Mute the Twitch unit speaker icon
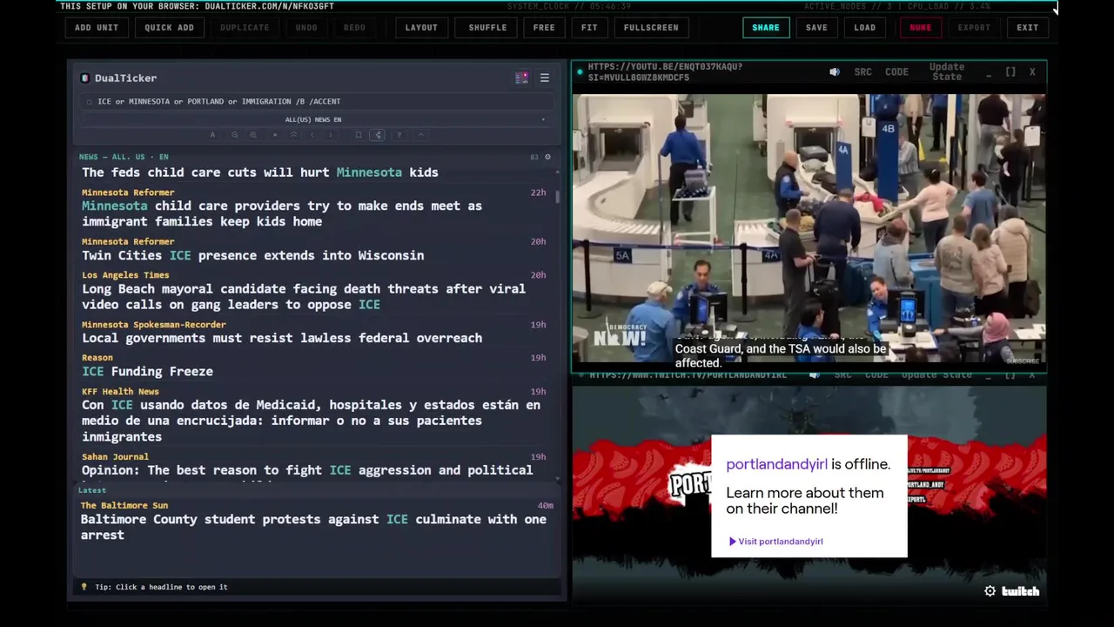The width and height of the screenshot is (1114, 627). pyautogui.click(x=814, y=375)
